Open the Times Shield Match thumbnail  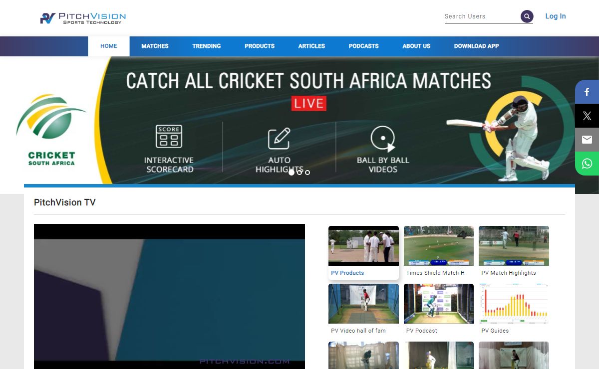[x=439, y=246]
